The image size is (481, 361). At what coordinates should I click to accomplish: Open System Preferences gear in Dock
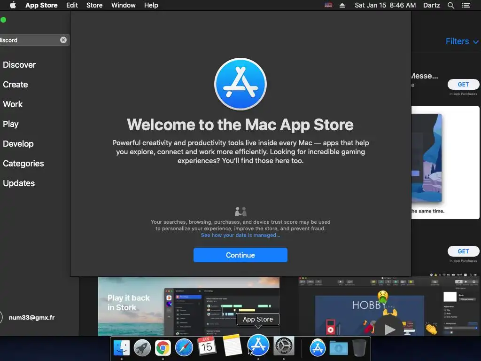(284, 346)
